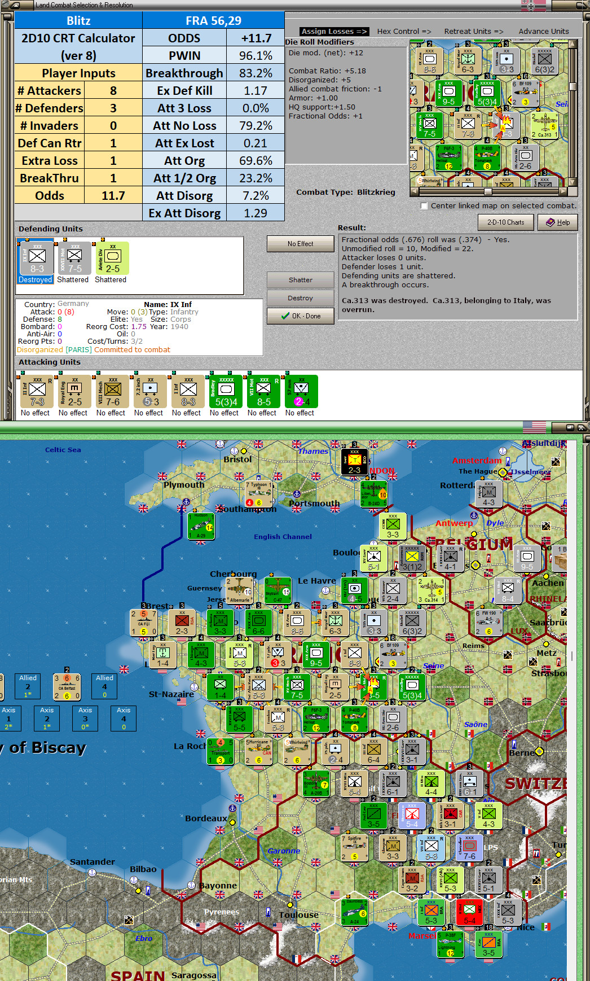The height and width of the screenshot is (981, 590).
Task: Select the red 5-4 unit near Nice
Action: (469, 912)
